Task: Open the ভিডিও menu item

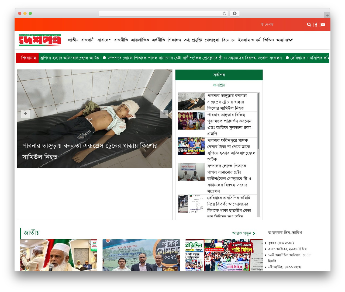Action: point(268,40)
